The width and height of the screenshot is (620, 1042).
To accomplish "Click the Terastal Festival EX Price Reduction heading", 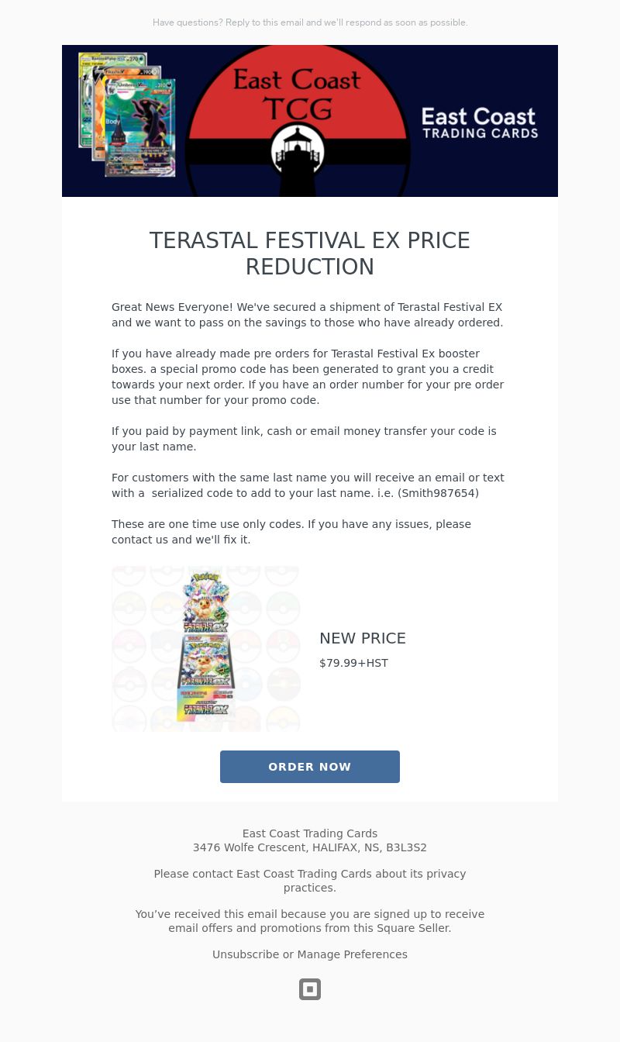I will 310,254.
